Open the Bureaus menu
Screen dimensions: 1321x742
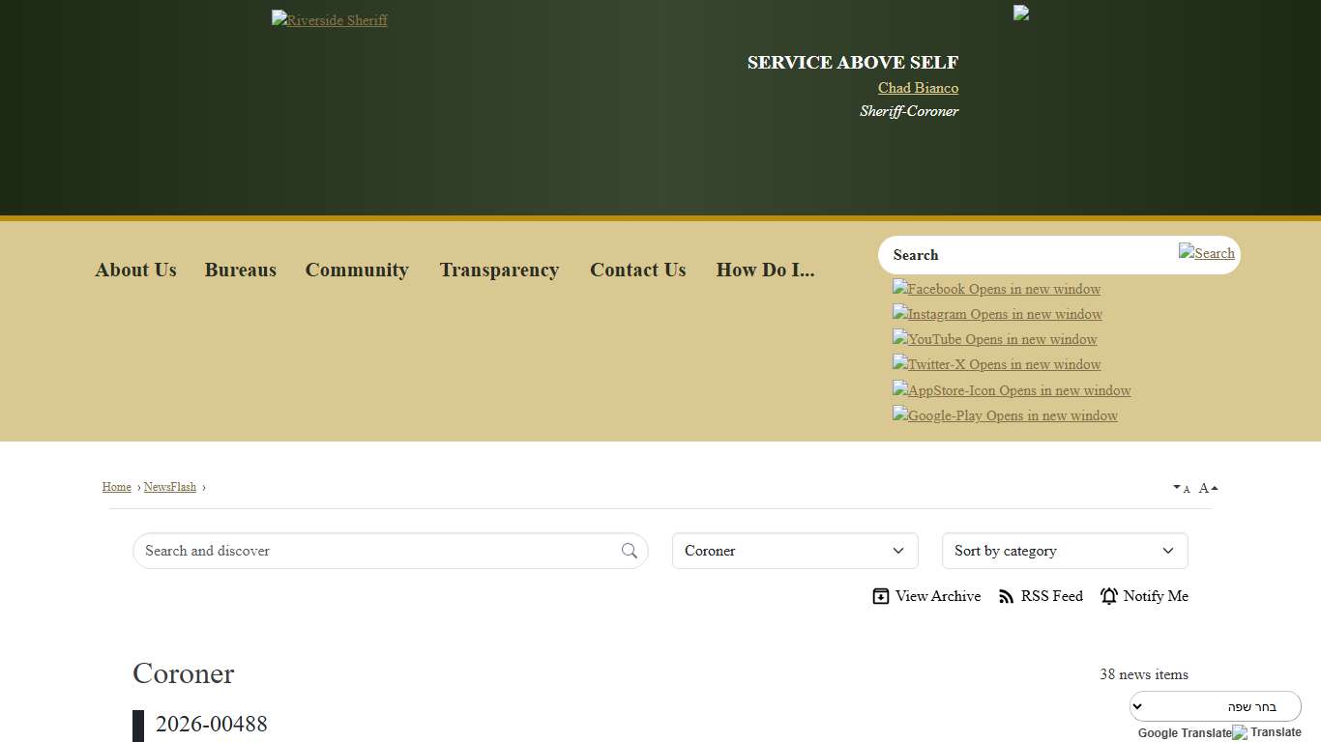coord(240,271)
